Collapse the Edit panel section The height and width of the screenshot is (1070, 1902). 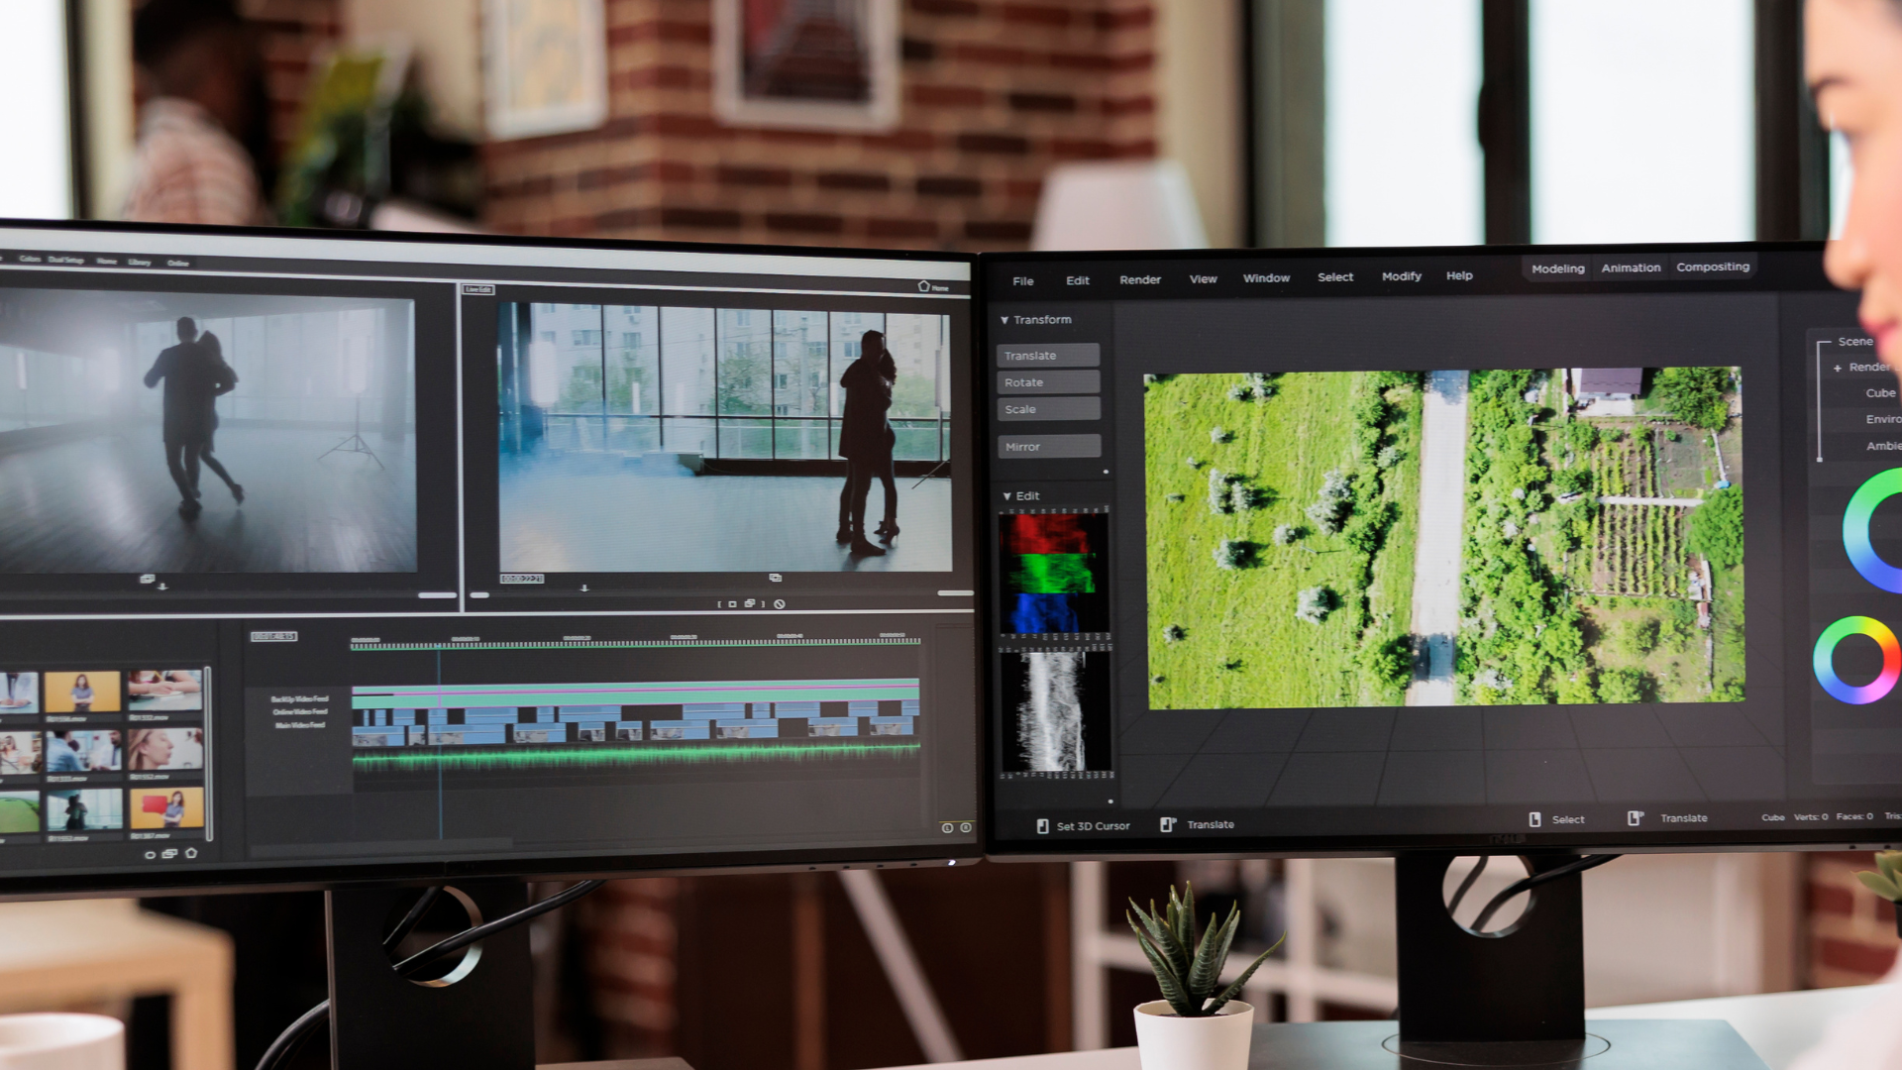1007,496
